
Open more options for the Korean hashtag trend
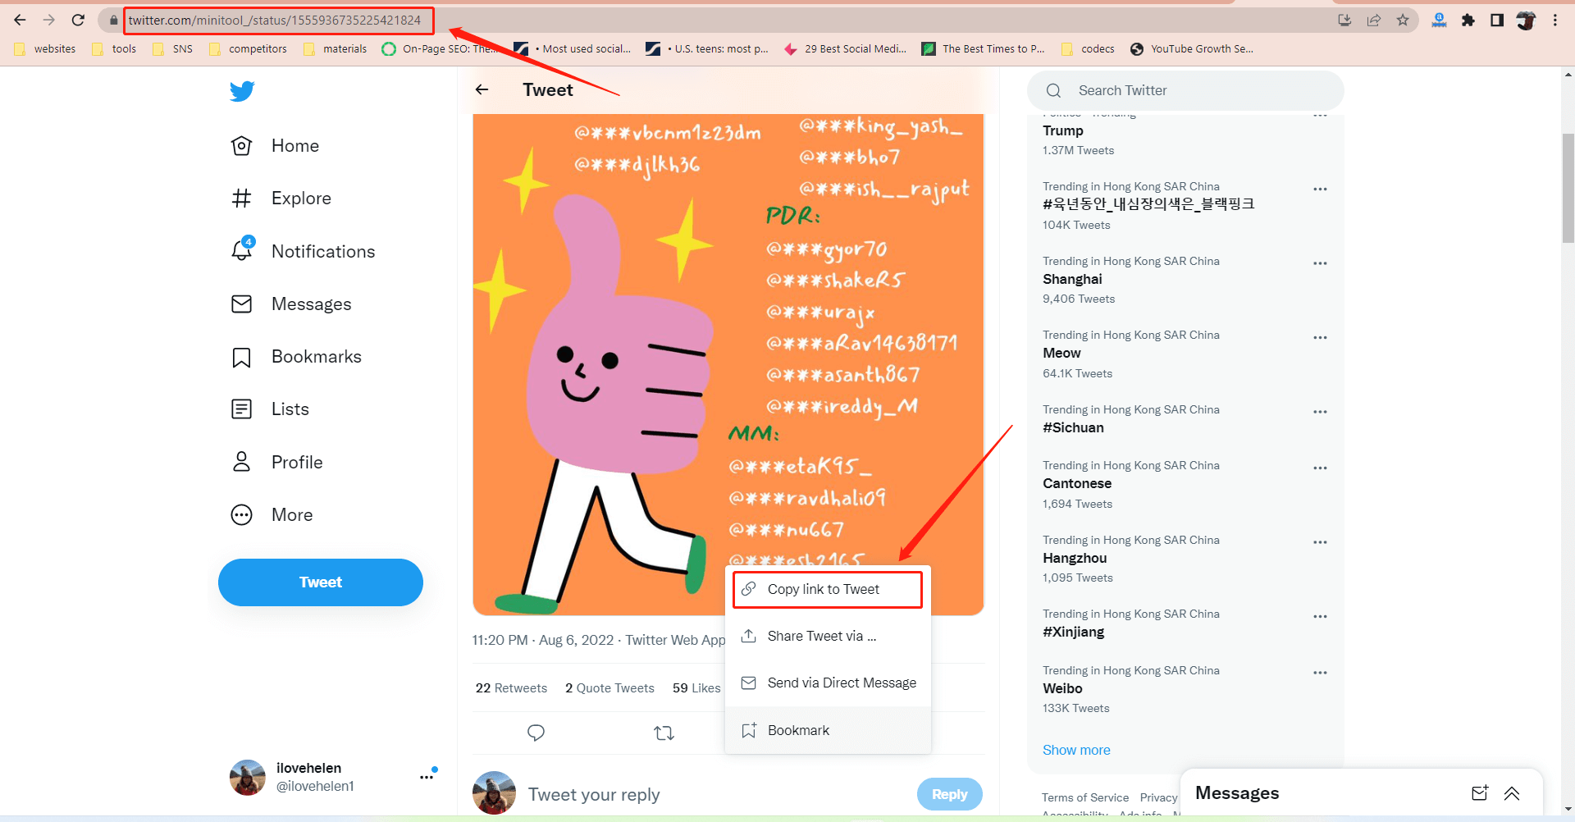1320,189
